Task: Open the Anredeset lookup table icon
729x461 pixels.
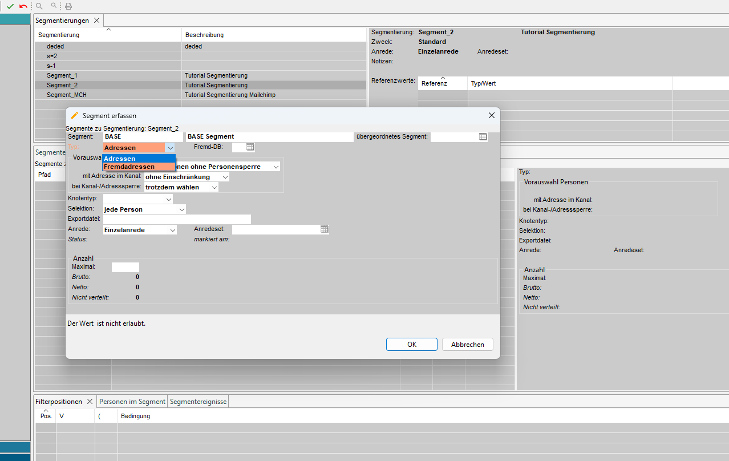Action: tap(324, 229)
